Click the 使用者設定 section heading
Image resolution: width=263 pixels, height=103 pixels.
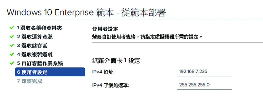pos(105,29)
